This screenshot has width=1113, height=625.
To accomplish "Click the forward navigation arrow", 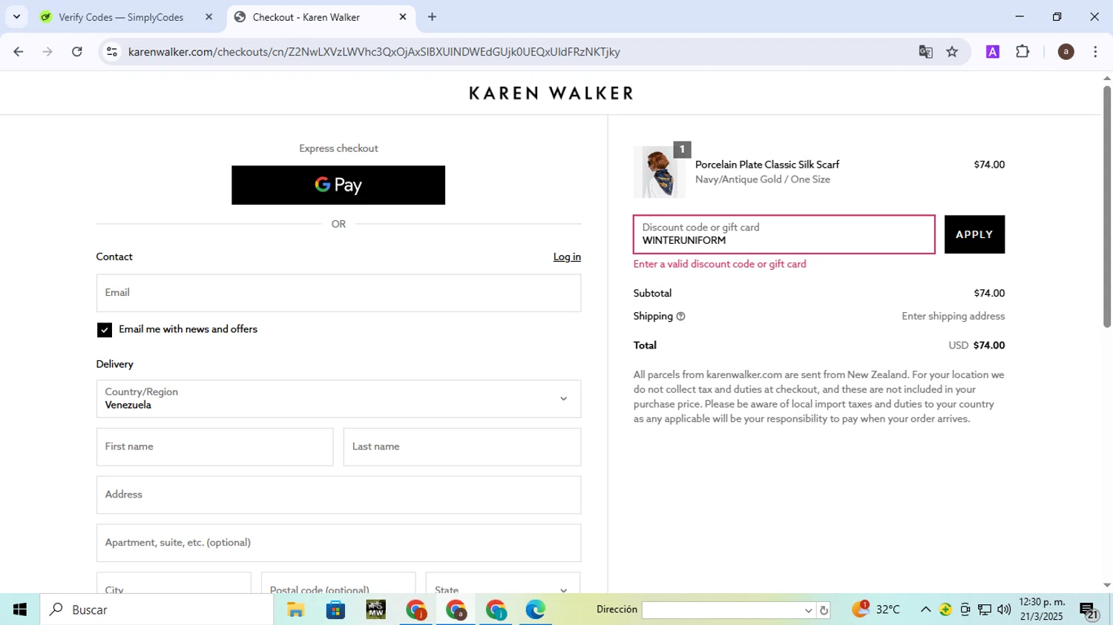I will tap(47, 52).
